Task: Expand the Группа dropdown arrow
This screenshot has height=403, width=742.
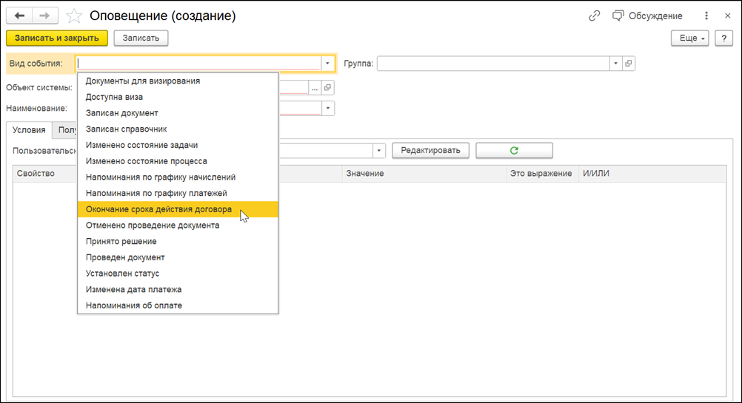Action: click(x=615, y=64)
